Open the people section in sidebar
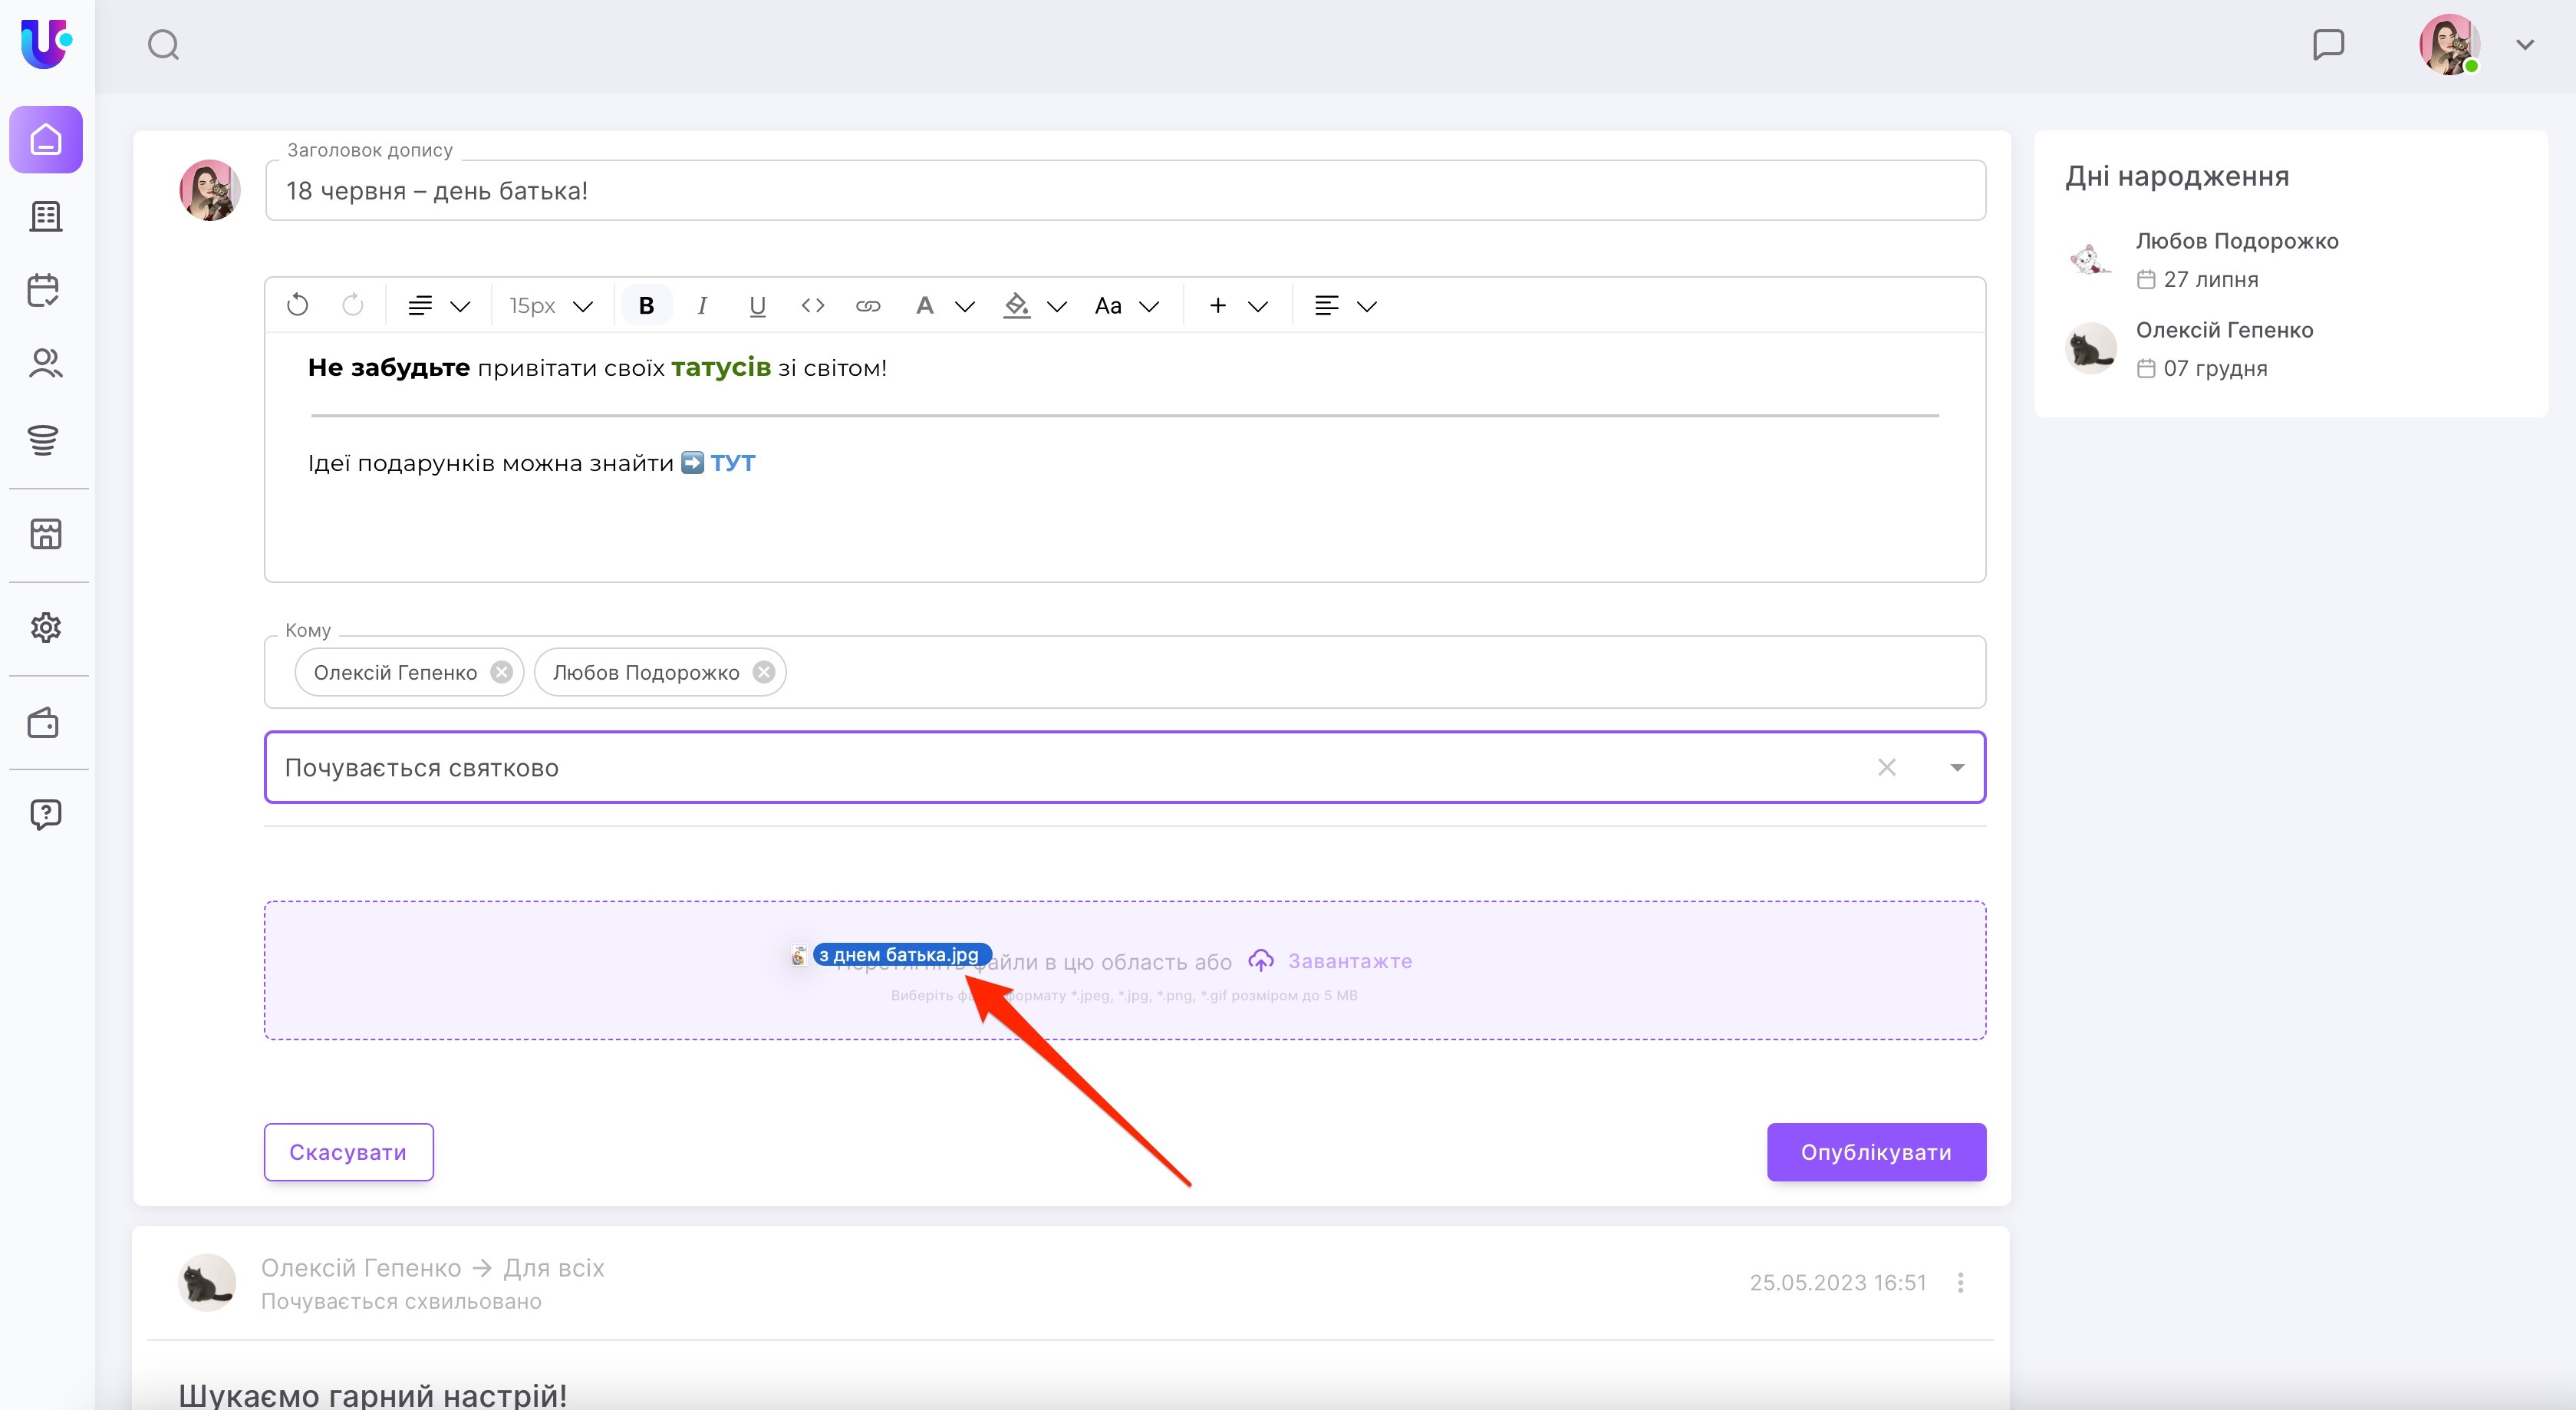Image resolution: width=2576 pixels, height=1410 pixels. point(45,363)
